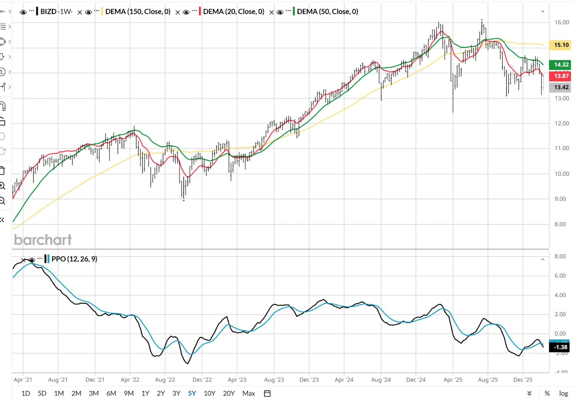Viewport: 579px width, 414px height.
Task: Remove the DEMA 50 study with X
Action: [271, 12]
